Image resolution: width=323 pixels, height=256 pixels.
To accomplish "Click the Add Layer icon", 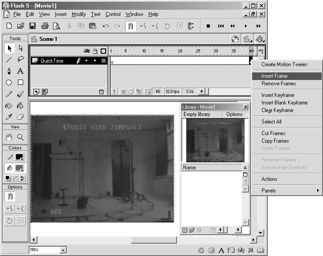I will coord(36,92).
